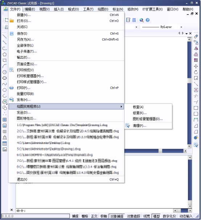
Task: Select the Line tool in left toolbar
Action: tap(5, 37)
